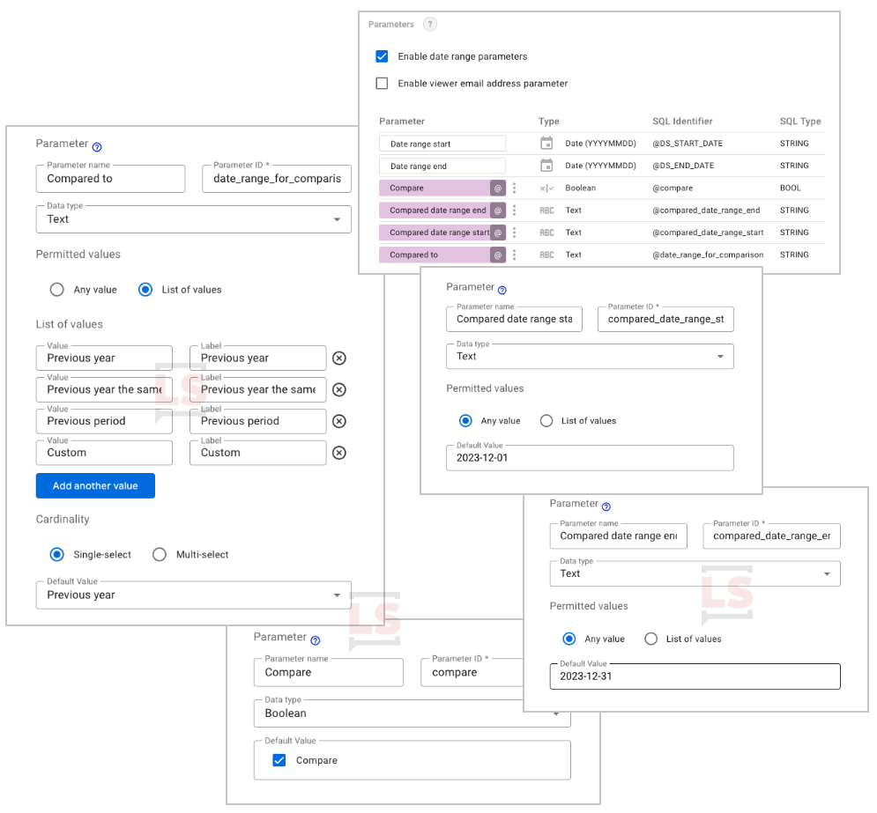Remove the 'Custom' list value

(x=339, y=453)
